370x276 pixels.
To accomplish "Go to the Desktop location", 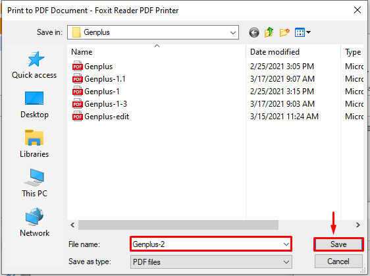I will point(34,105).
